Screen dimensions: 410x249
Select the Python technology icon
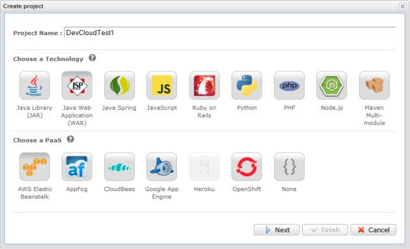[x=247, y=85]
